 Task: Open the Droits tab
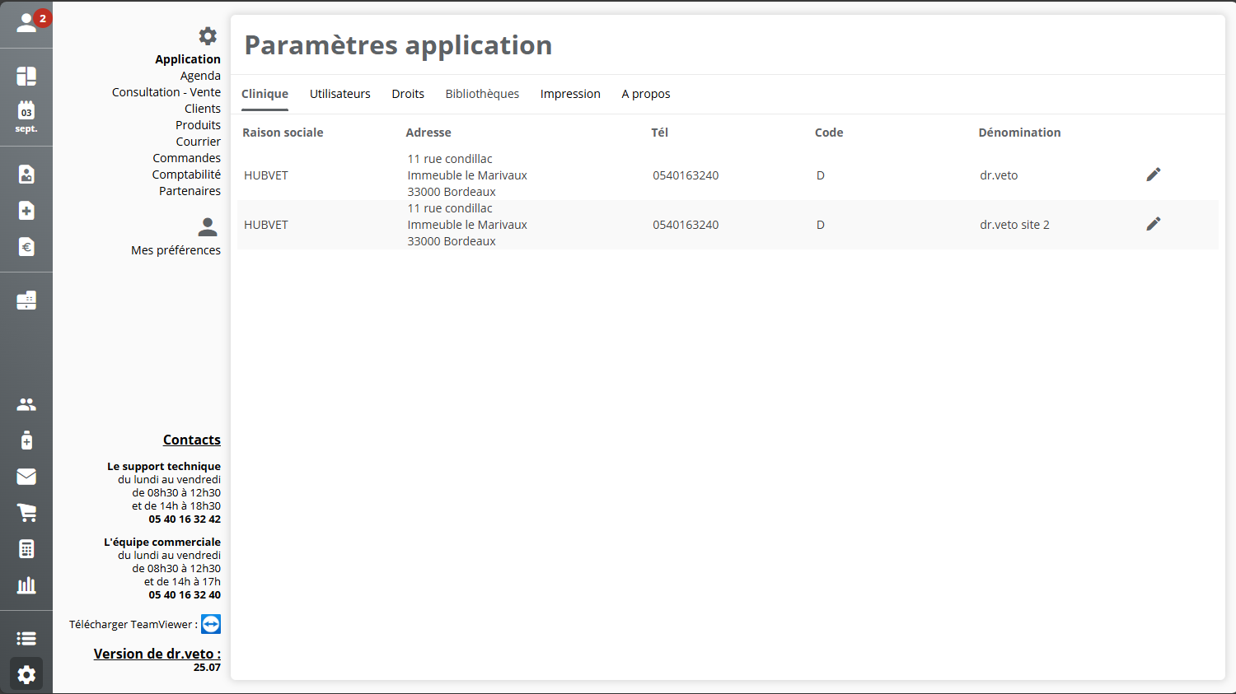pos(408,94)
